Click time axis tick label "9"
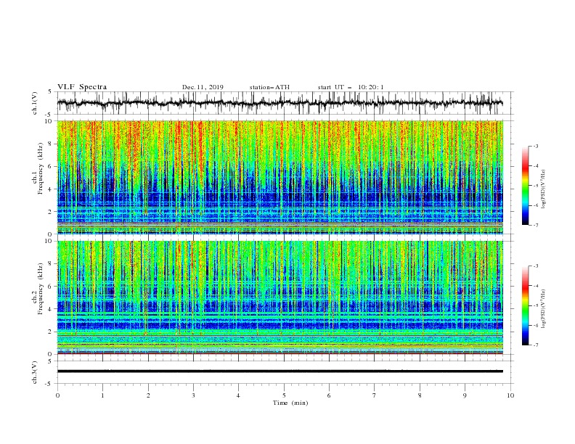This screenshot has height=444, width=575. tap(465, 395)
